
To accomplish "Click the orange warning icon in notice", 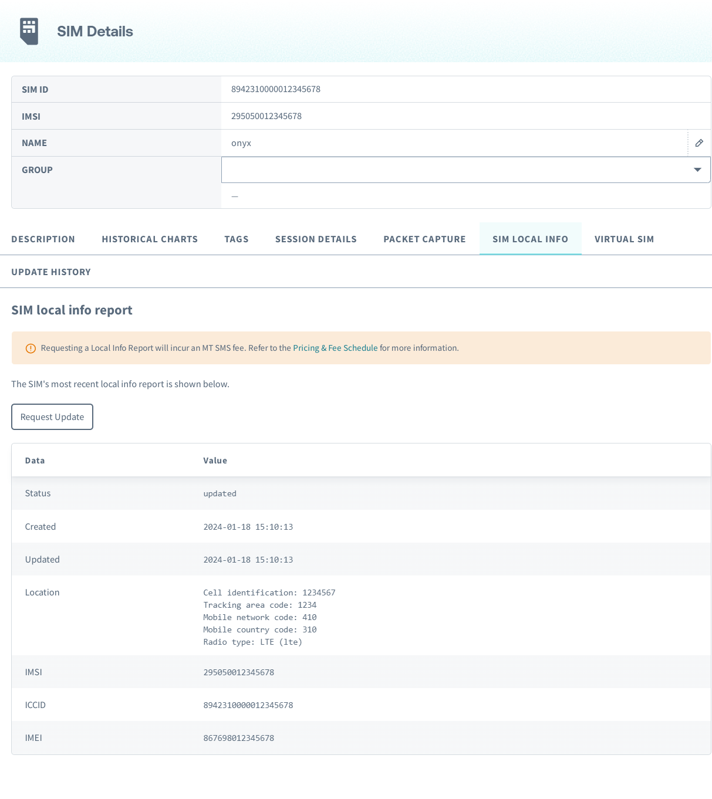I will 31,348.
